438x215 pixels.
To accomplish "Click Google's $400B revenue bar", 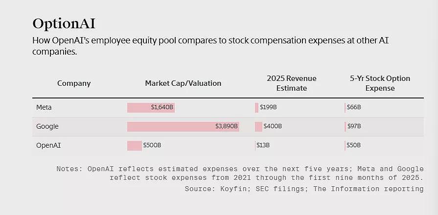I will pyautogui.click(x=259, y=127).
